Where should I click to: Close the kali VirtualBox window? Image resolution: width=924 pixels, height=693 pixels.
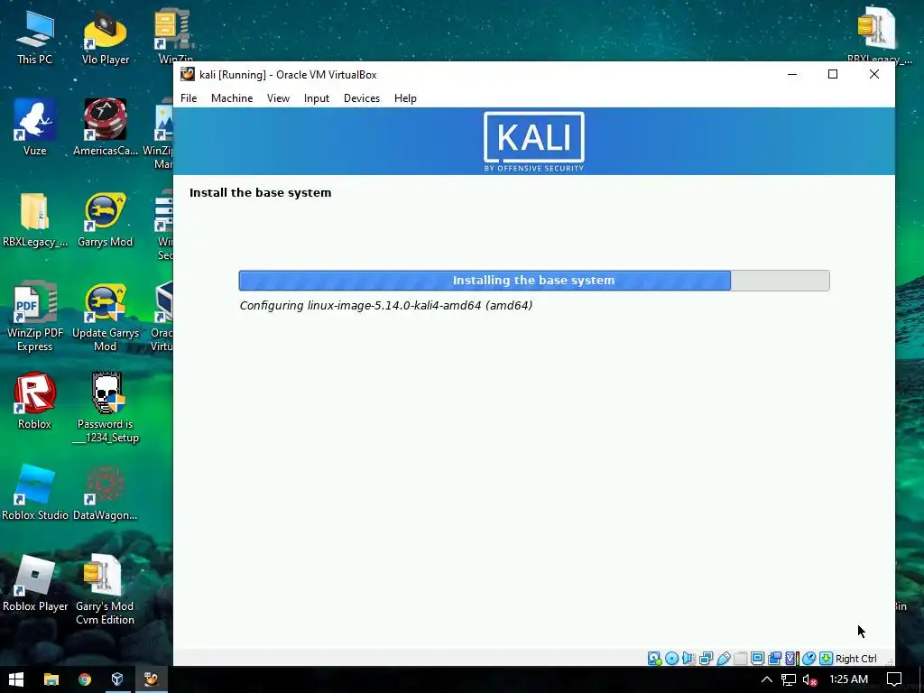[873, 74]
